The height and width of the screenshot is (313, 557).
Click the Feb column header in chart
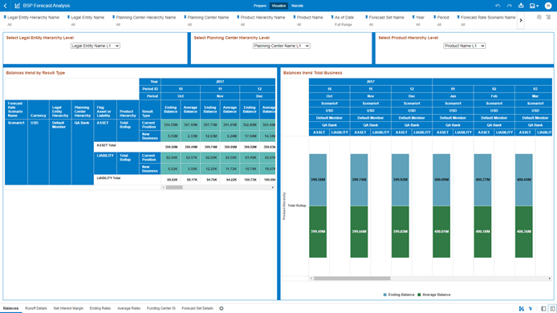(x=494, y=96)
